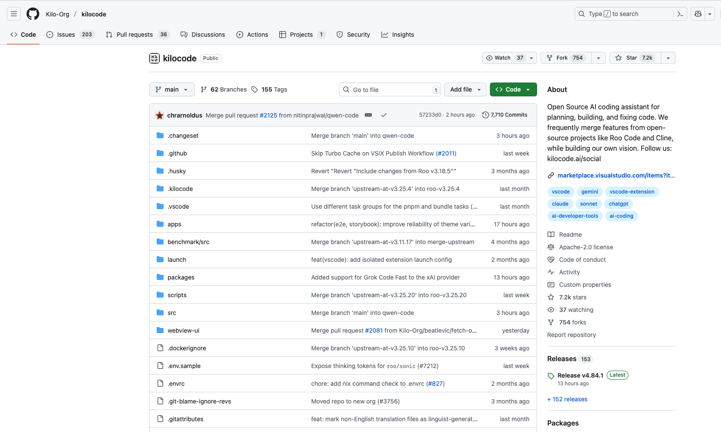Open the Insights tab
Image resolution: width=721 pixels, height=432 pixels.
[x=398, y=35]
